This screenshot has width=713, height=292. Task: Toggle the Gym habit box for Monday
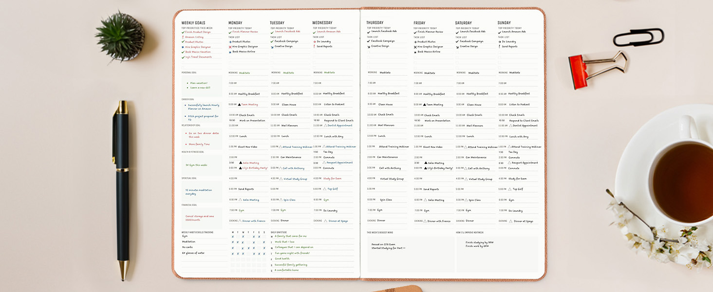[x=233, y=237]
